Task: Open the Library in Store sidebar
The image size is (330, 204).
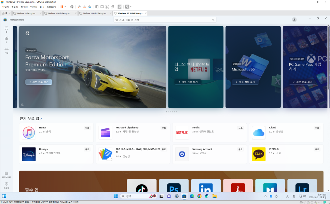Action: point(6,175)
